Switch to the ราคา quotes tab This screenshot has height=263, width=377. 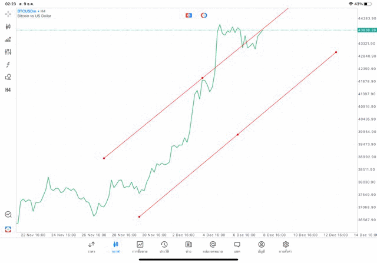pos(91,247)
